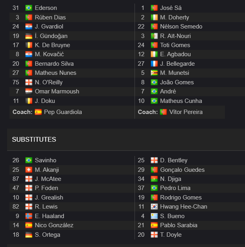This screenshot has height=247, width=245.
Task: Click the Zimbabwe flag beside M. Munetsi
Action: click(154, 73)
